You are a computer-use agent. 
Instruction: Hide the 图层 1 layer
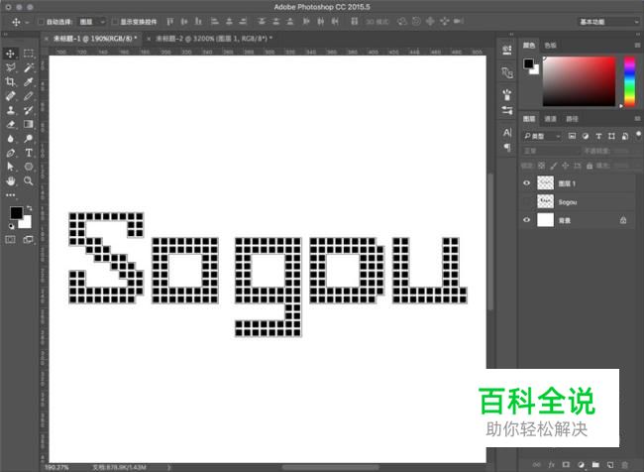(526, 183)
